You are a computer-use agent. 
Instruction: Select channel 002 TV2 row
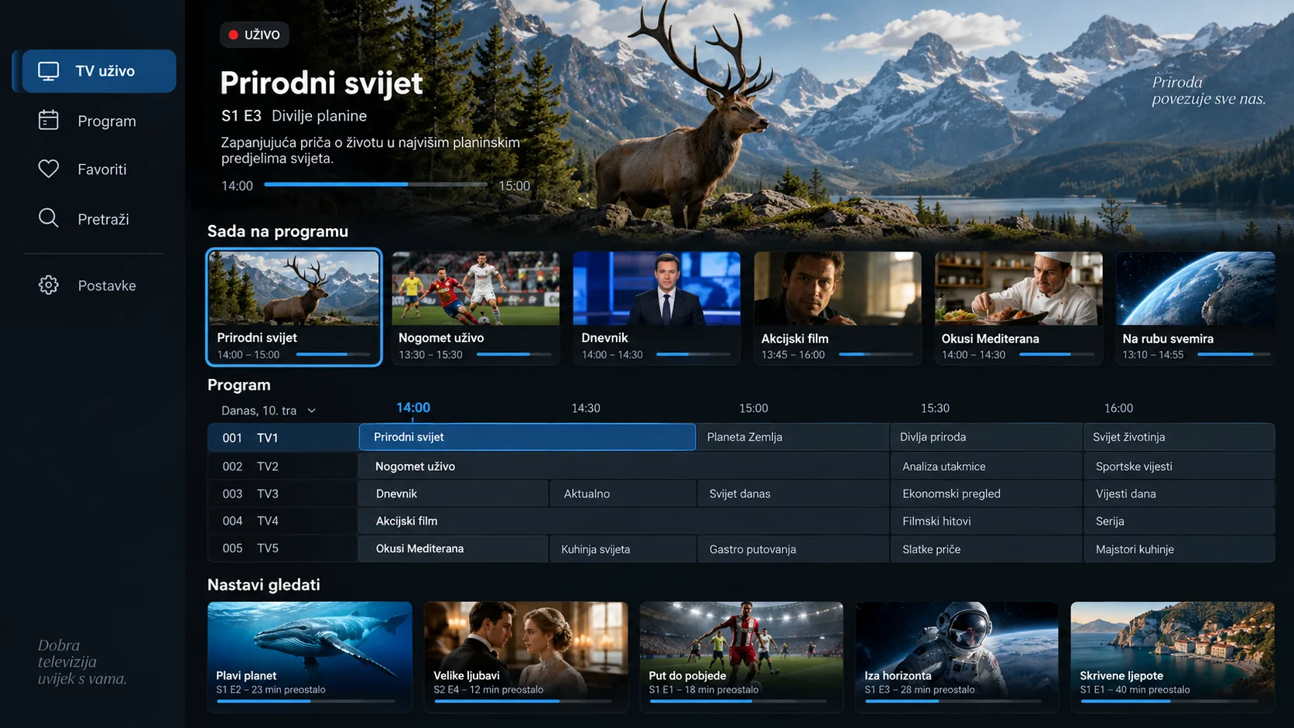coord(282,467)
